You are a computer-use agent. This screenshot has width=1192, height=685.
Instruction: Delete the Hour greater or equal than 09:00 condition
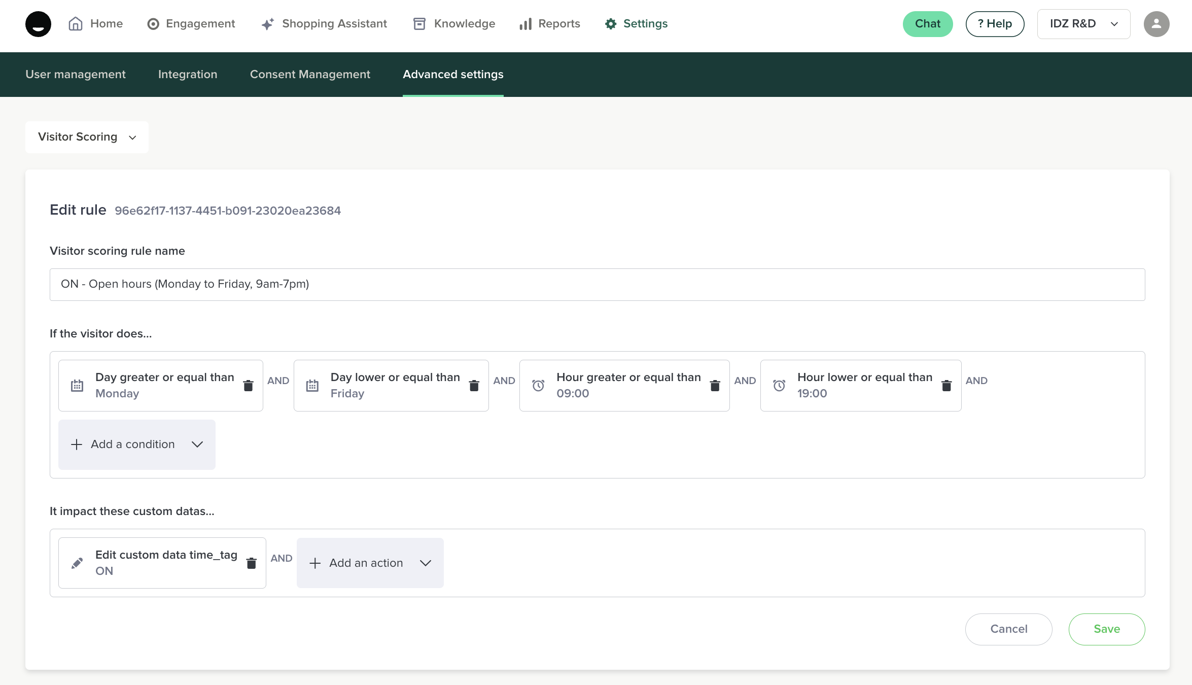coord(715,386)
